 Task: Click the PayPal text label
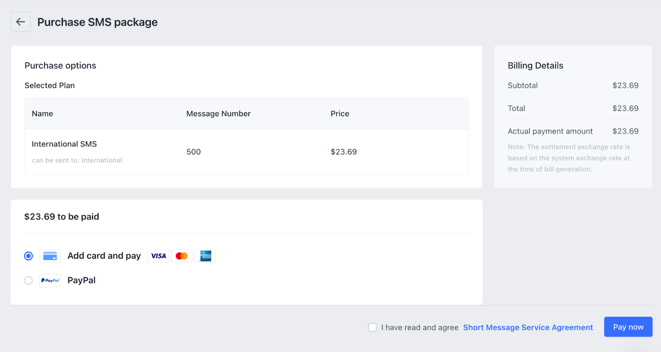click(x=81, y=281)
